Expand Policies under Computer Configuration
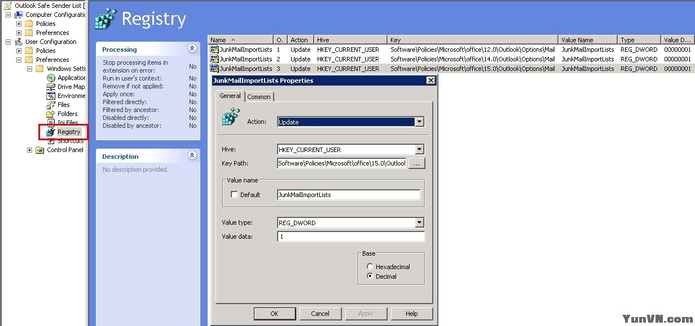The width and height of the screenshot is (695, 326). [19, 24]
